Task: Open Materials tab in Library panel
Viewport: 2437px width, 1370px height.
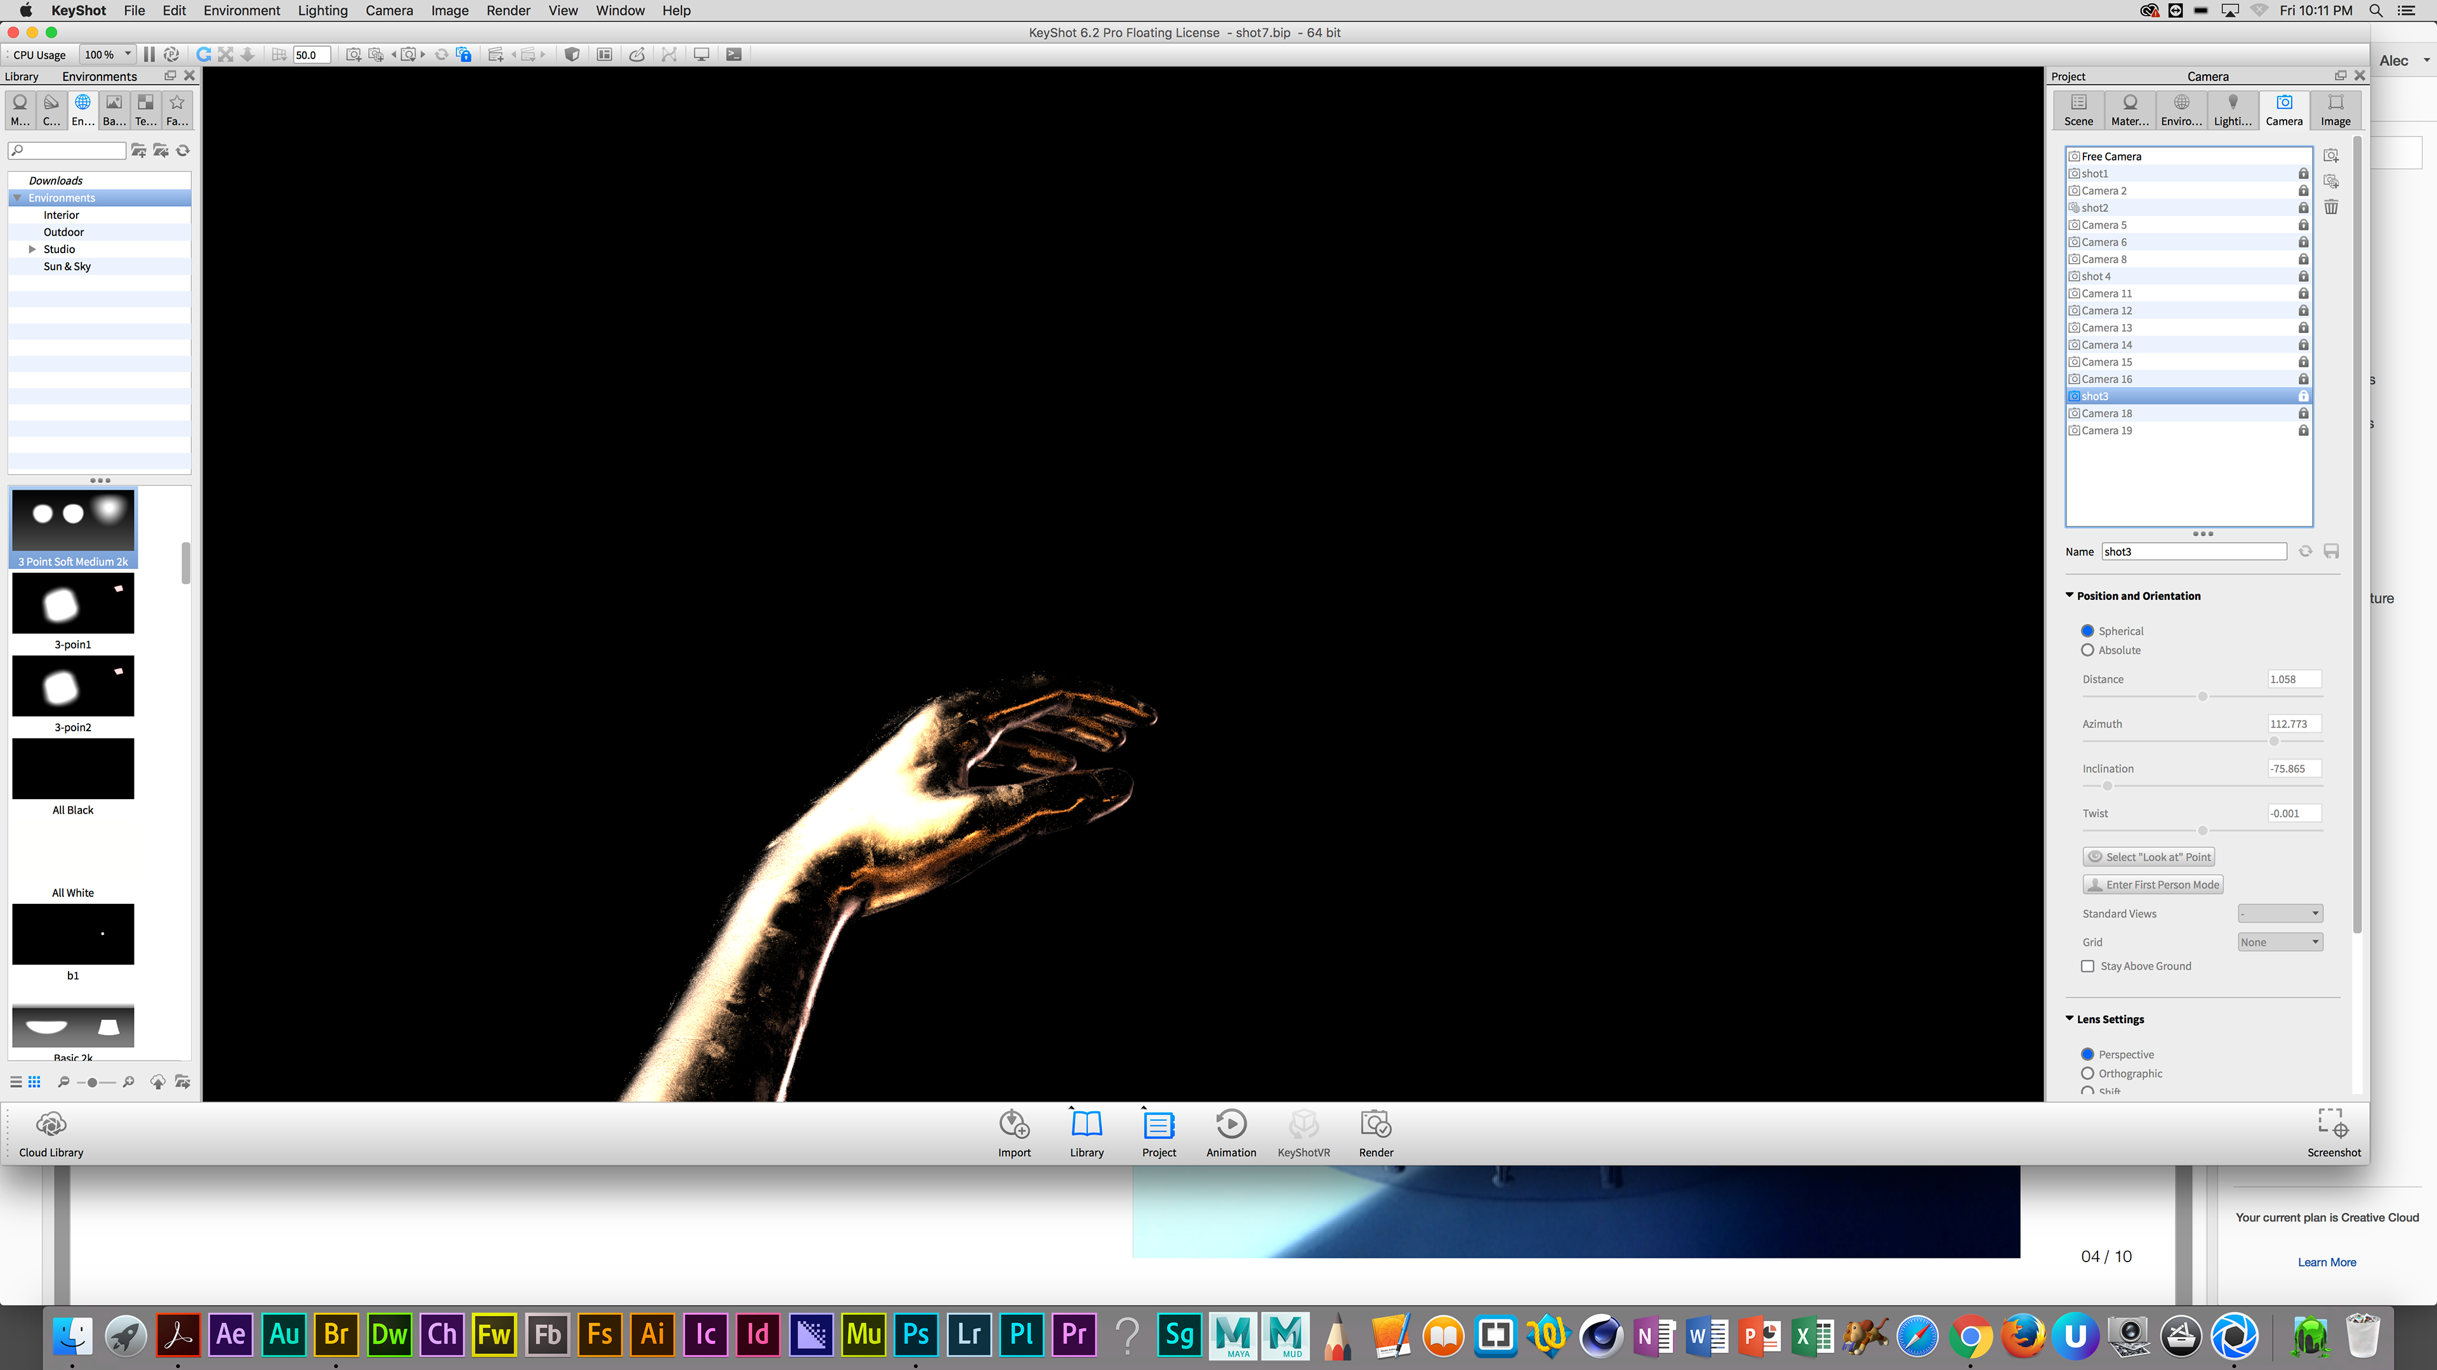Action: [x=20, y=110]
